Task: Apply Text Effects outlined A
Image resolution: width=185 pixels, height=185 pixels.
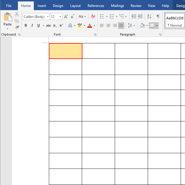Action: pos(70,25)
